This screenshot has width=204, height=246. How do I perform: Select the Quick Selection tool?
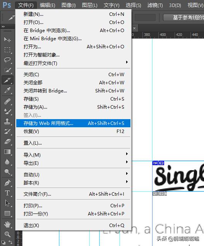(x=7, y=70)
